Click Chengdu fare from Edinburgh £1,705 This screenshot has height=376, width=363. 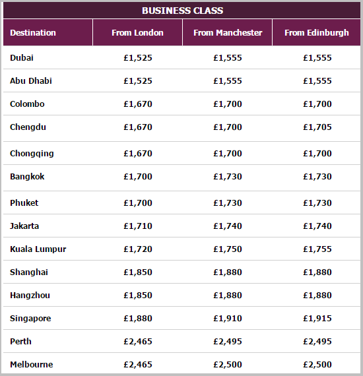[x=317, y=127]
